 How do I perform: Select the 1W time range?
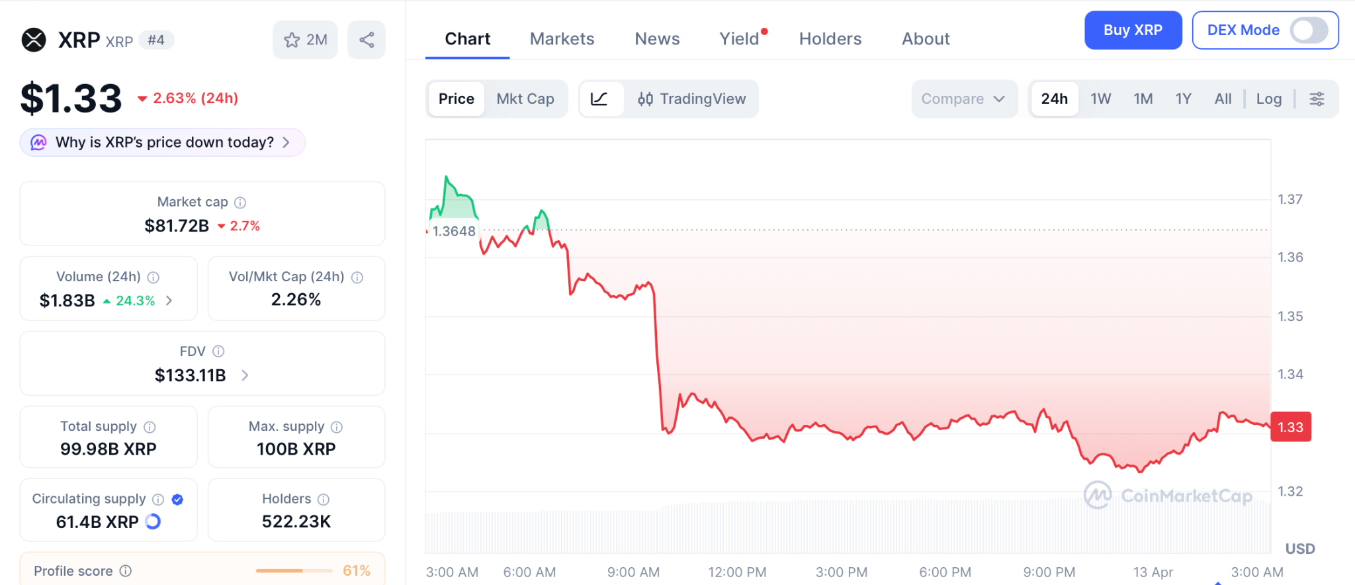1100,99
